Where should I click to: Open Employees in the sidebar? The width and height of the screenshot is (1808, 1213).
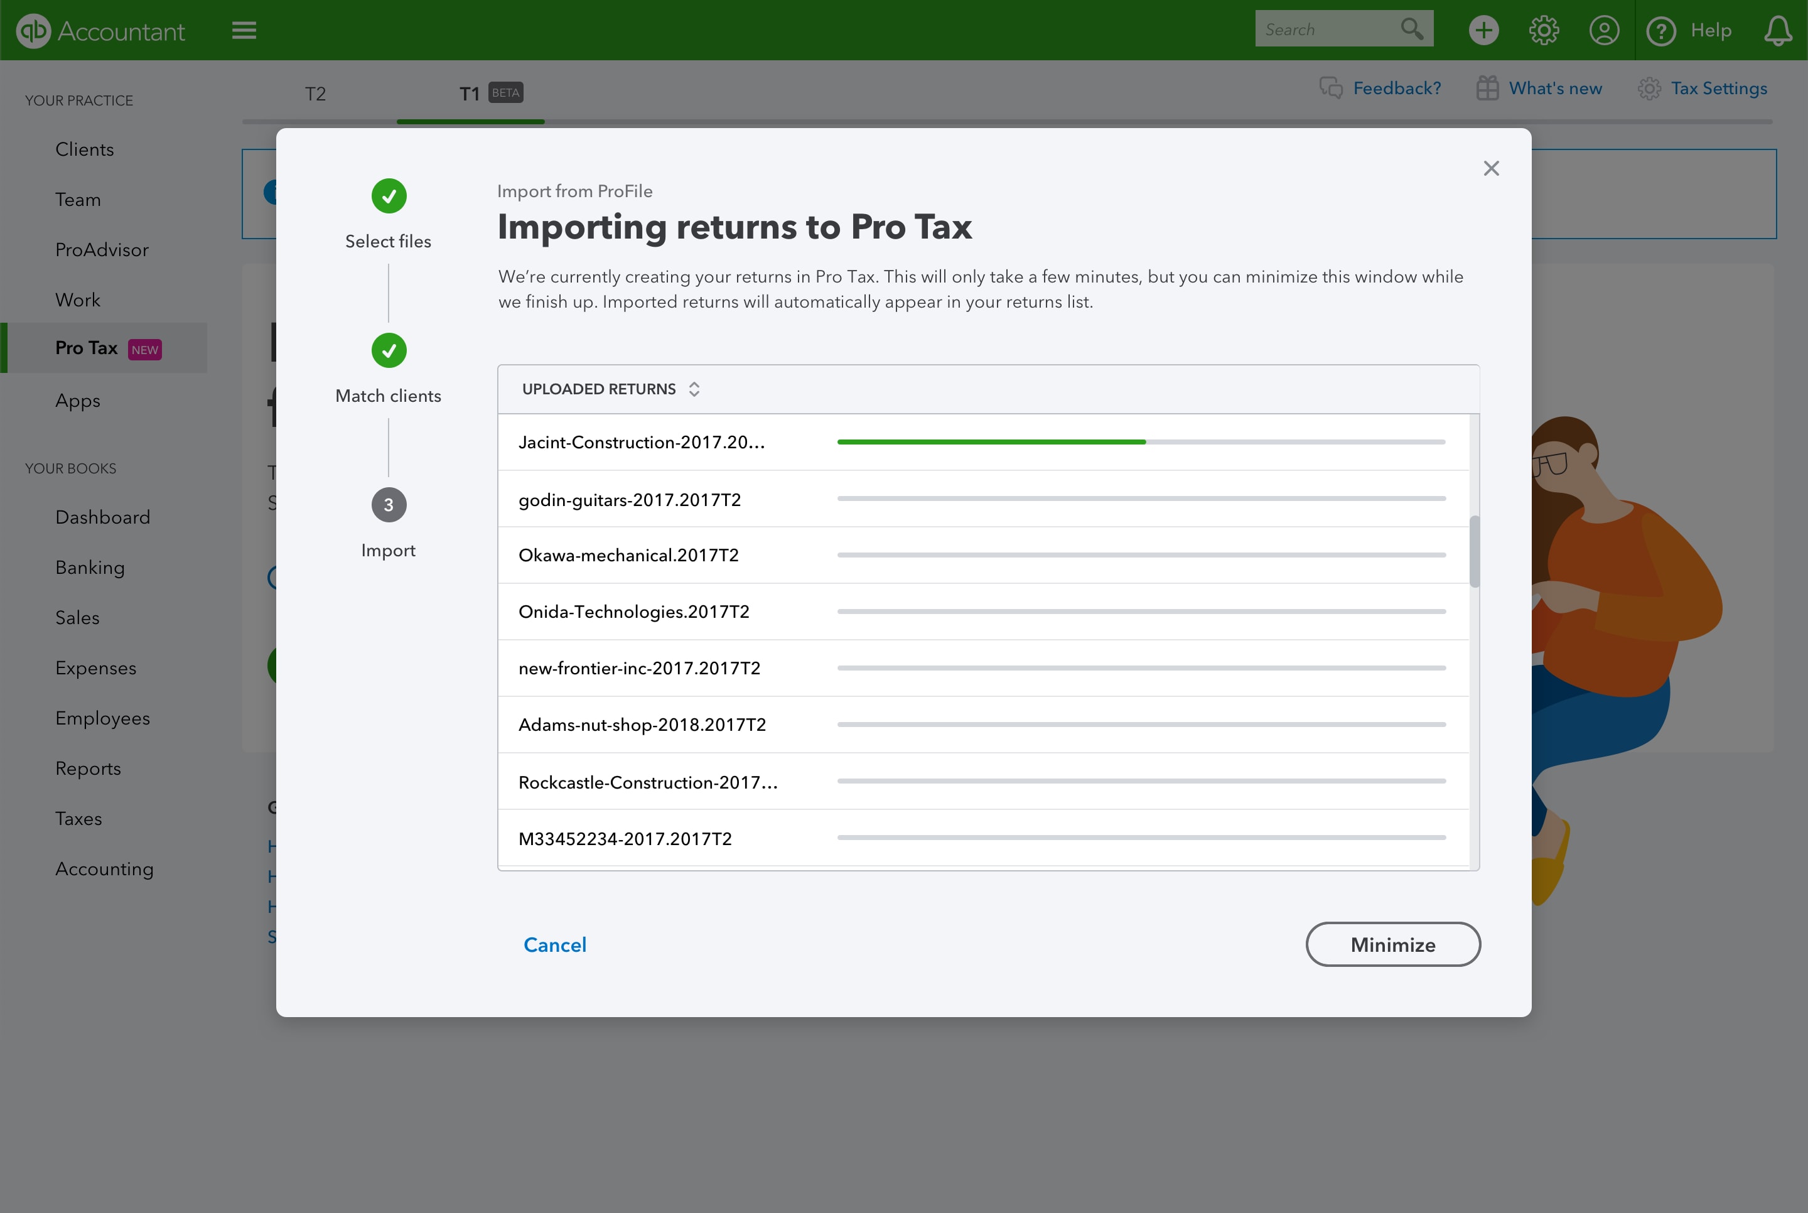102,719
